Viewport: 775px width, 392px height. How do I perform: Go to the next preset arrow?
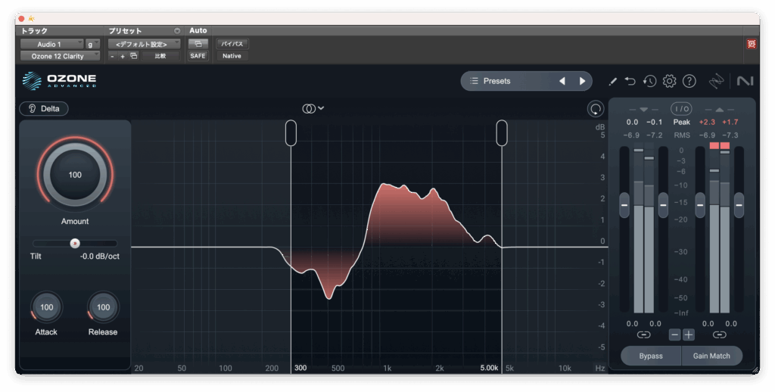click(582, 81)
